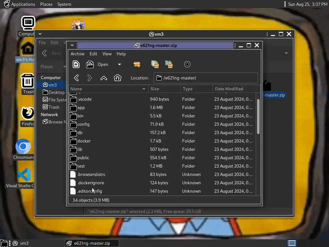Sort by the Size column header
Viewport: 329px width, 247px height.
(164, 89)
